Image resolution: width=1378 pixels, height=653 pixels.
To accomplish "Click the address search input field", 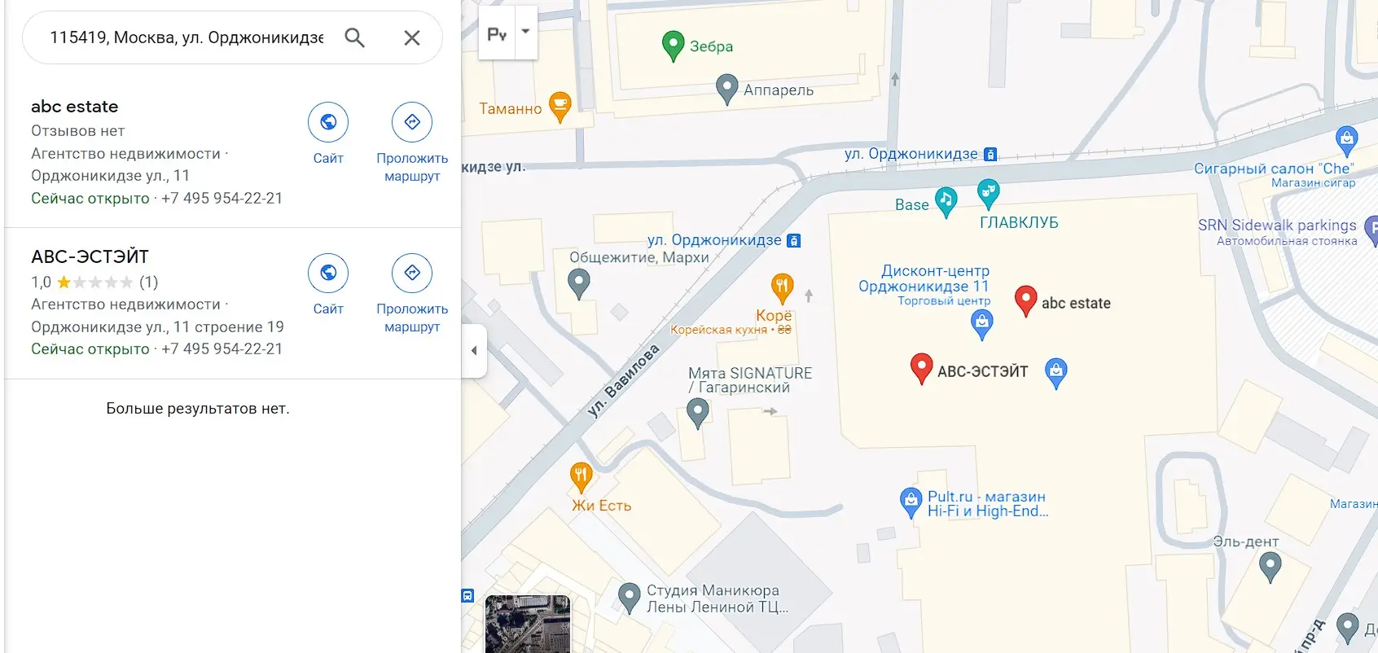I will click(x=187, y=37).
